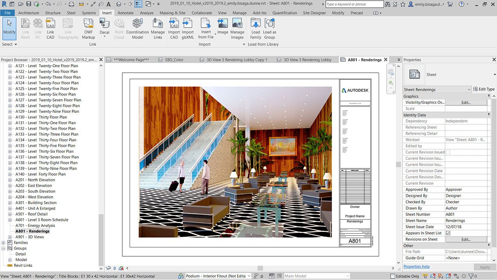Click the keyword search field
The width and height of the screenshot is (497, 280).
355,4
